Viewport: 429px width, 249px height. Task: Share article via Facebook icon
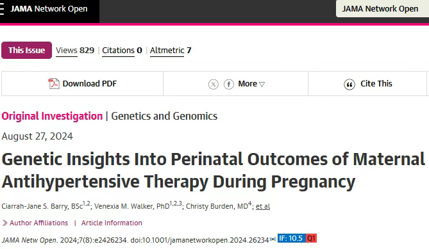coord(229,84)
